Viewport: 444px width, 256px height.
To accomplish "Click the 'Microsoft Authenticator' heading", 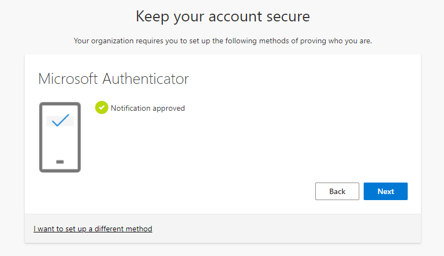I will coord(113,79).
